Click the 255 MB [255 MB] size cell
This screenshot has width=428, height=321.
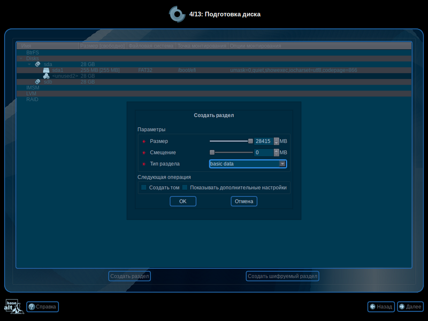click(x=100, y=70)
